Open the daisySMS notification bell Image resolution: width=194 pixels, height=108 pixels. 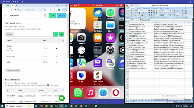pyautogui.click(x=45, y=15)
